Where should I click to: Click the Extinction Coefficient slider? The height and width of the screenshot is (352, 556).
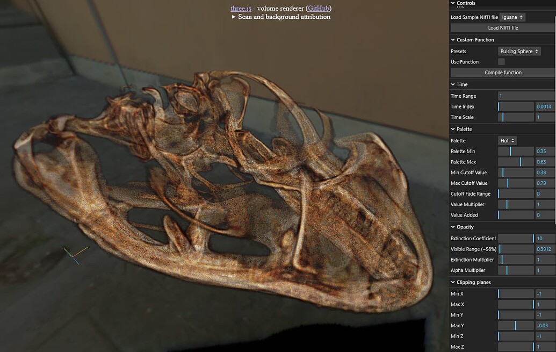pyautogui.click(x=516, y=238)
